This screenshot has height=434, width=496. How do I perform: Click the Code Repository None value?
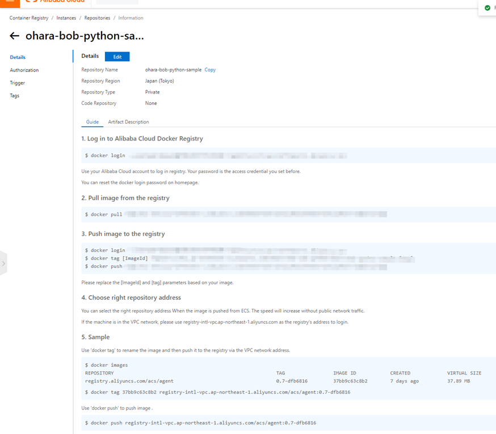point(151,103)
